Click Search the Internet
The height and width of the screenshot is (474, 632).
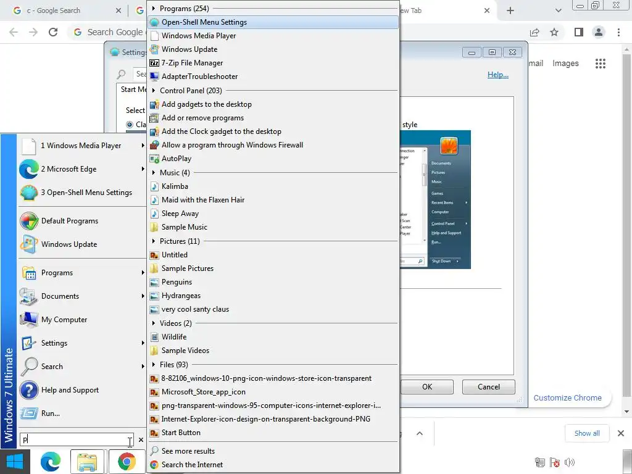click(x=273, y=465)
